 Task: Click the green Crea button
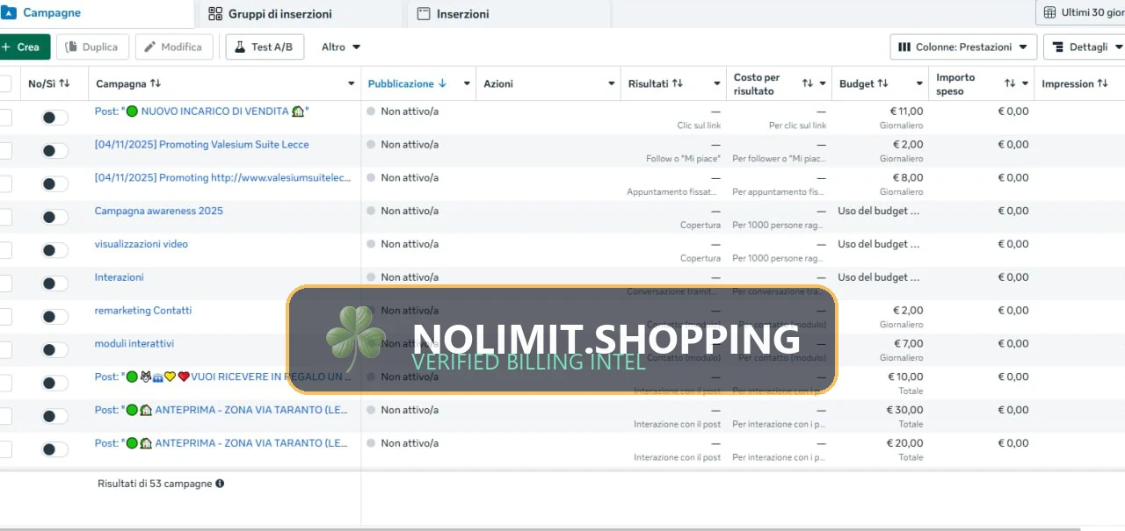[x=24, y=47]
